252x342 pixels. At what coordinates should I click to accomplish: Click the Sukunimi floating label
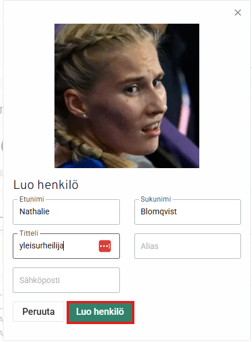click(x=155, y=199)
